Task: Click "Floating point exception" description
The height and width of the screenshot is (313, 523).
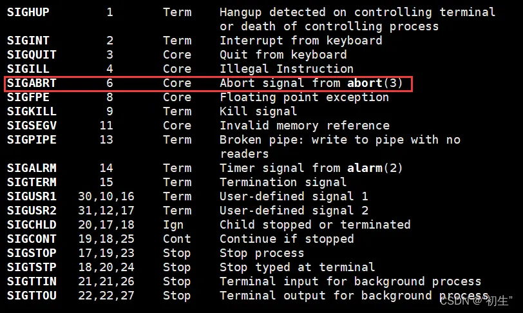Action: click(x=304, y=97)
